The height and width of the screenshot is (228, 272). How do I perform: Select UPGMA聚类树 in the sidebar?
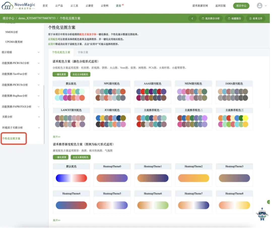point(14,42)
